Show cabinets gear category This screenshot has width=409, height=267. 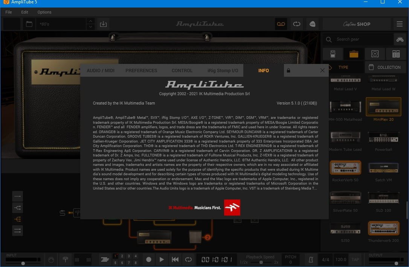click(x=375, y=54)
